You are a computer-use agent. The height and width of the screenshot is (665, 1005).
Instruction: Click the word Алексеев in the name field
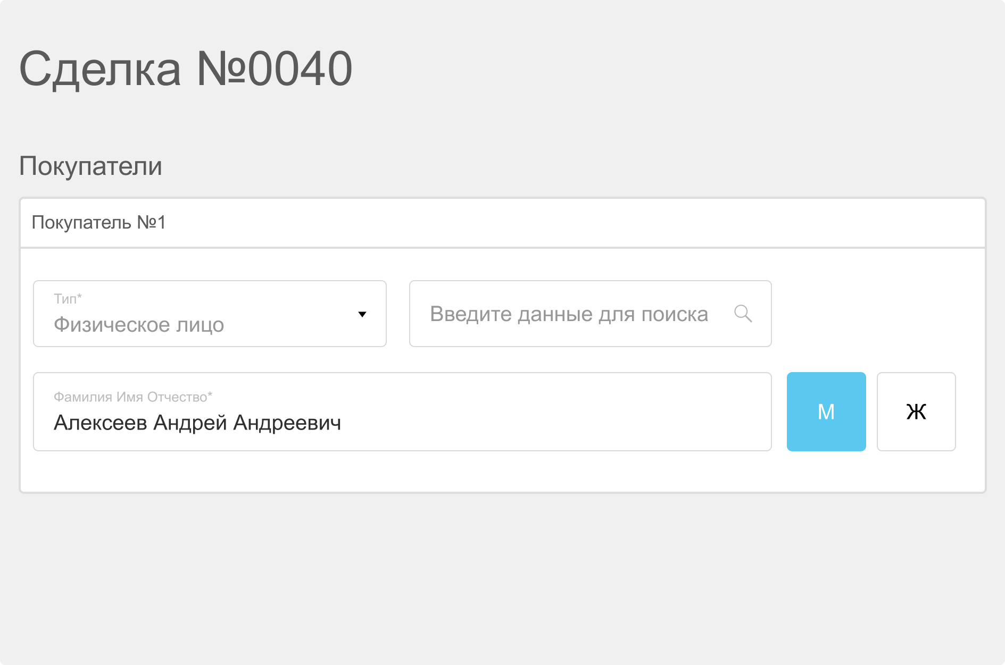[x=101, y=423]
